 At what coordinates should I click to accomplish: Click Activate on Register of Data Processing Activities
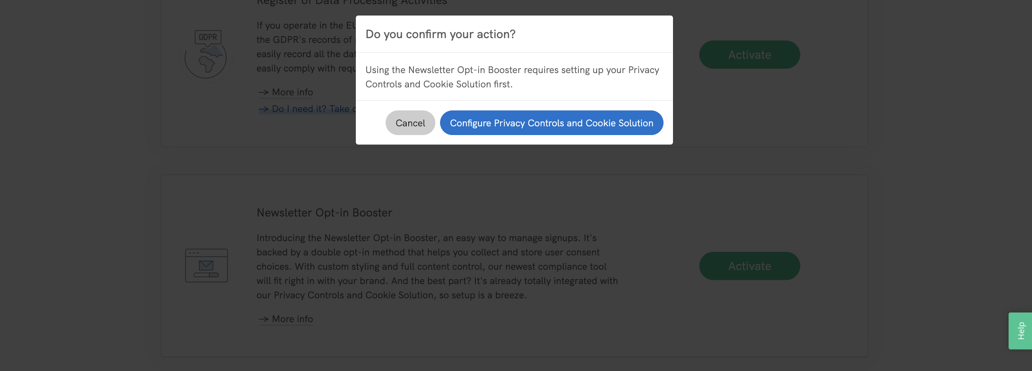pos(749,54)
